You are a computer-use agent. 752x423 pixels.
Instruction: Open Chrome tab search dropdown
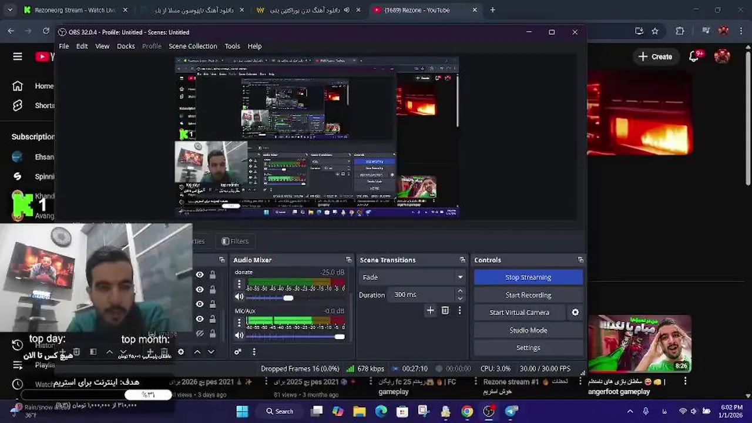pos(11,10)
